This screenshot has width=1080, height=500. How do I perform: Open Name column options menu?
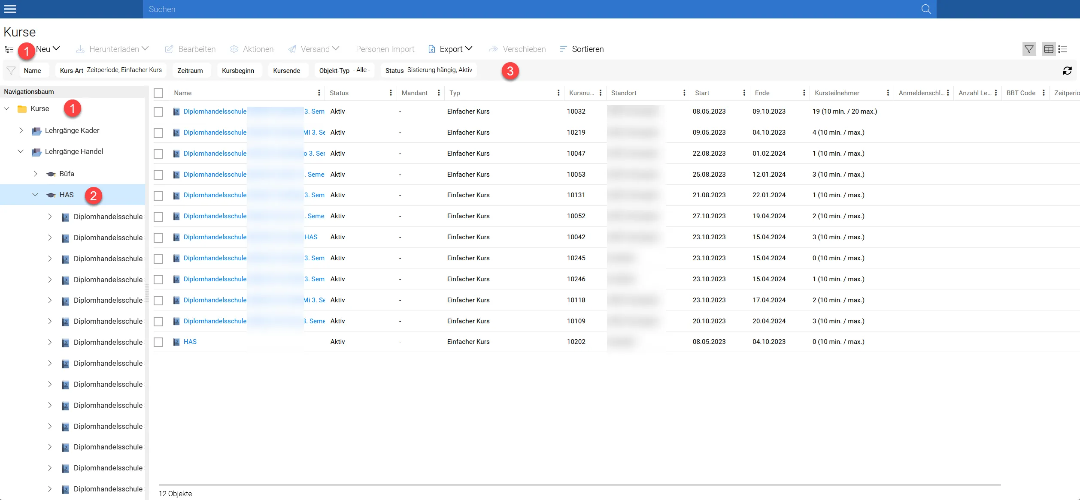pyautogui.click(x=319, y=93)
